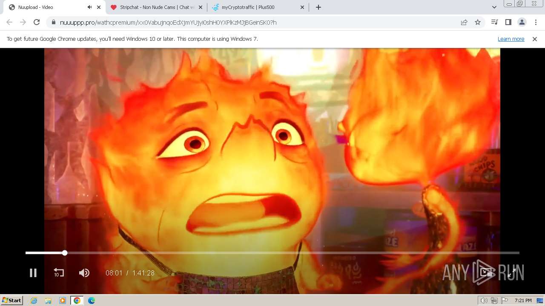This screenshot has height=306, width=545.
Task: Mute the video player volume
Action: point(84,273)
